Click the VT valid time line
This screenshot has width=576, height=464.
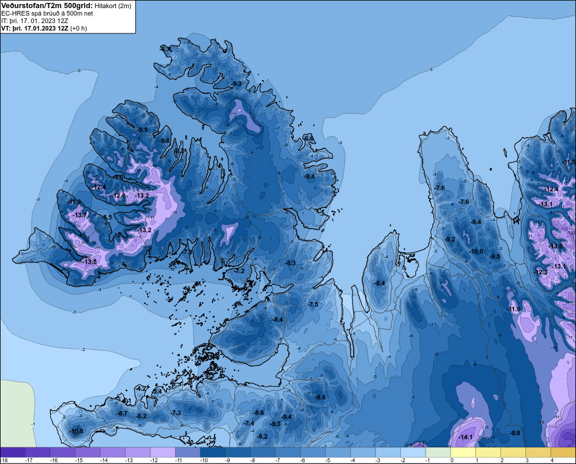pyautogui.click(x=44, y=28)
